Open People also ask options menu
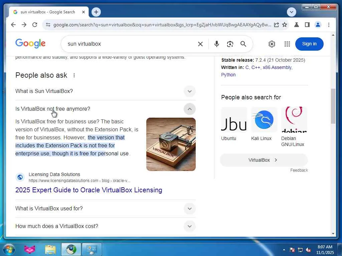Viewport: 342px width, 256px height. 74,75
